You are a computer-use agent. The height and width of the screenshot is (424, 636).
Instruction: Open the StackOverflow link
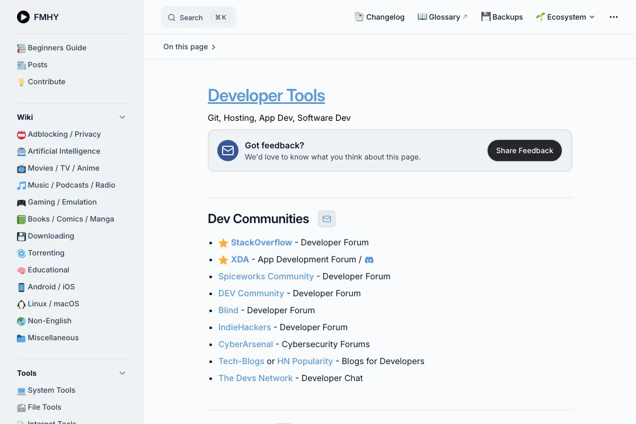261,242
